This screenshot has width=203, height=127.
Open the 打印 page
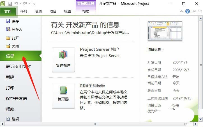click(10, 88)
